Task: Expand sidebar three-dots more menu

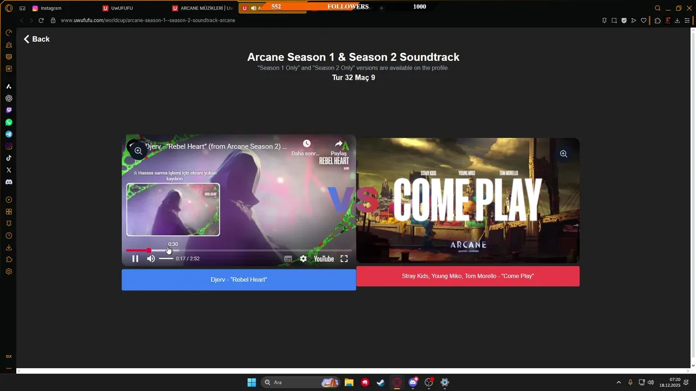Action: pyautogui.click(x=9, y=368)
